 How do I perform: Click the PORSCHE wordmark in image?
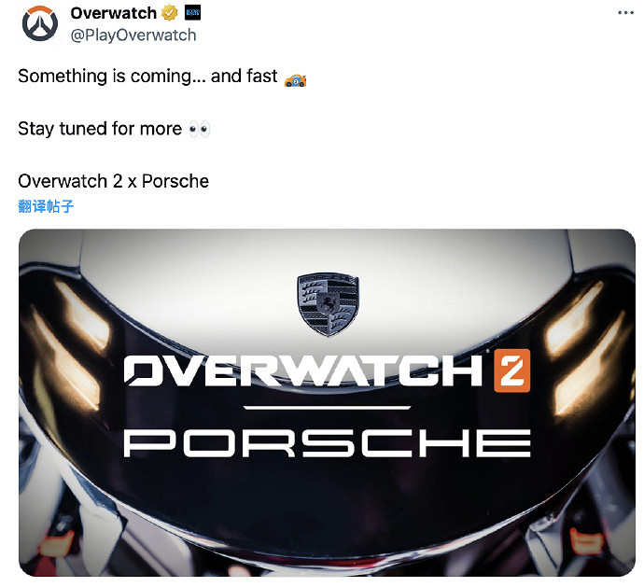tap(328, 443)
